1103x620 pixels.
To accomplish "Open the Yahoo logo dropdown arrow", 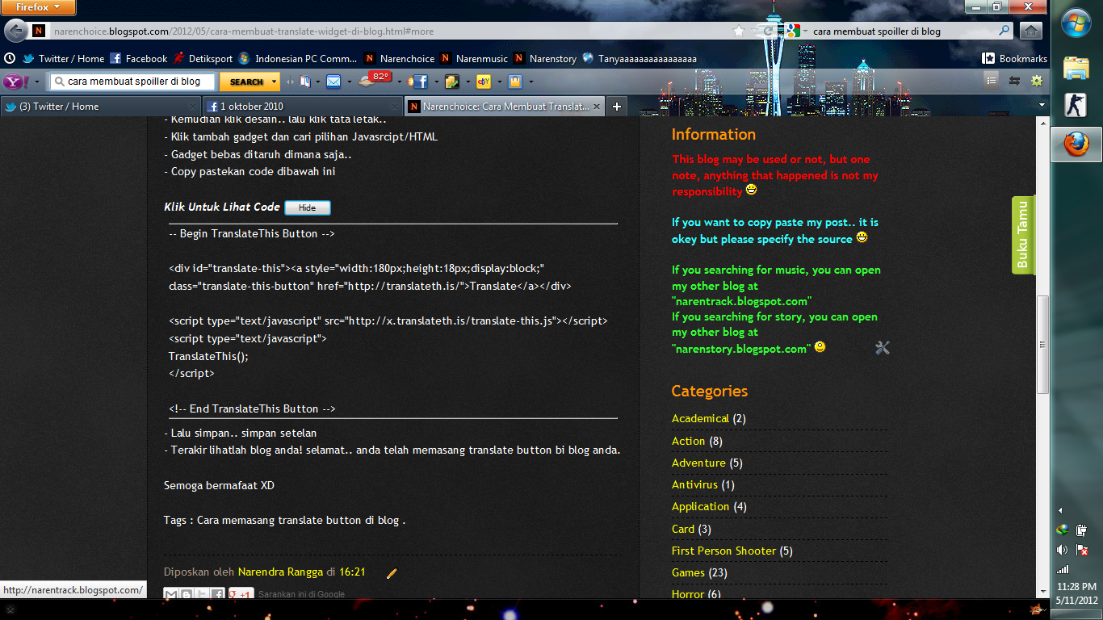I will click(37, 82).
